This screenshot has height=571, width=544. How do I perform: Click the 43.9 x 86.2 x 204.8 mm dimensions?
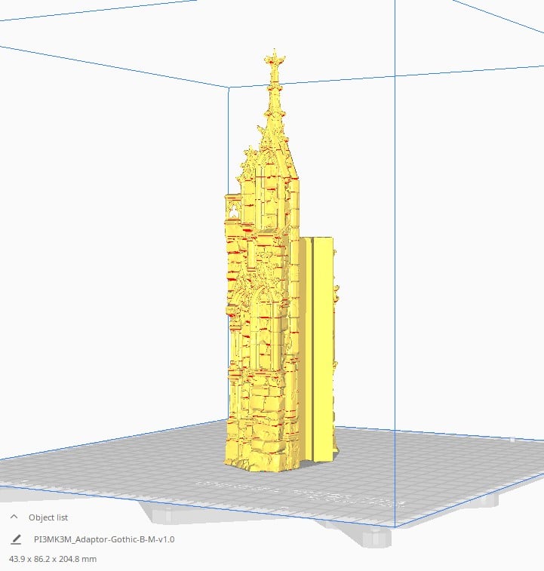pos(53,559)
